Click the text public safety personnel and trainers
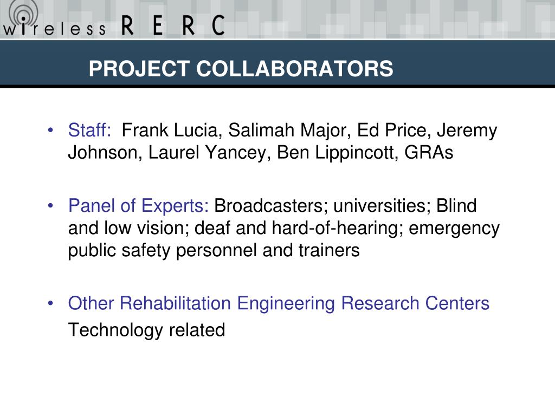The width and height of the screenshot is (555, 416). (x=214, y=250)
